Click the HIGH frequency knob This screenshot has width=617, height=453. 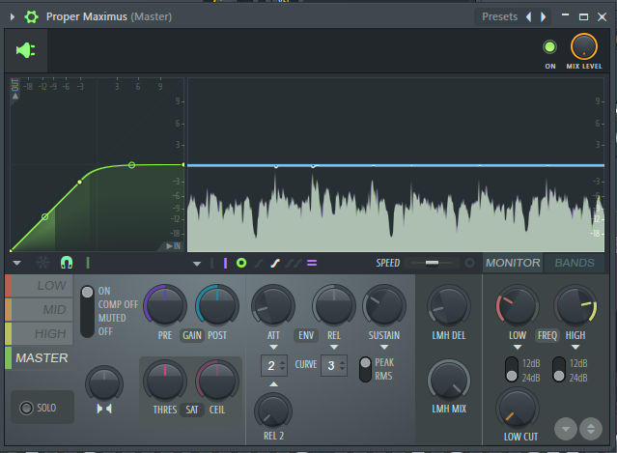(575, 305)
